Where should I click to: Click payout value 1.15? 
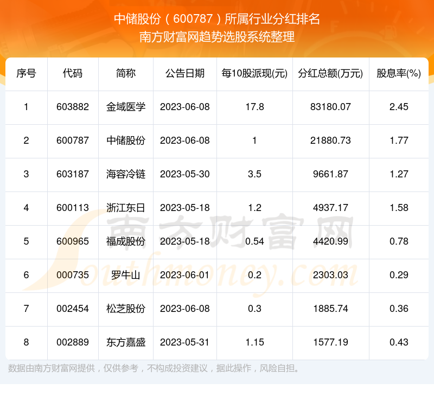pos(254,342)
